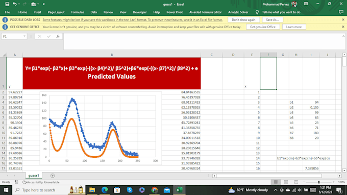Click the Get genuine Office button
This screenshot has width=347, height=195.
[x=263, y=27]
